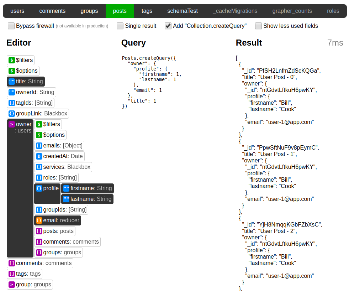Select the roles: [String] field
Viewport: 349px width, 291px height.
pos(56,178)
